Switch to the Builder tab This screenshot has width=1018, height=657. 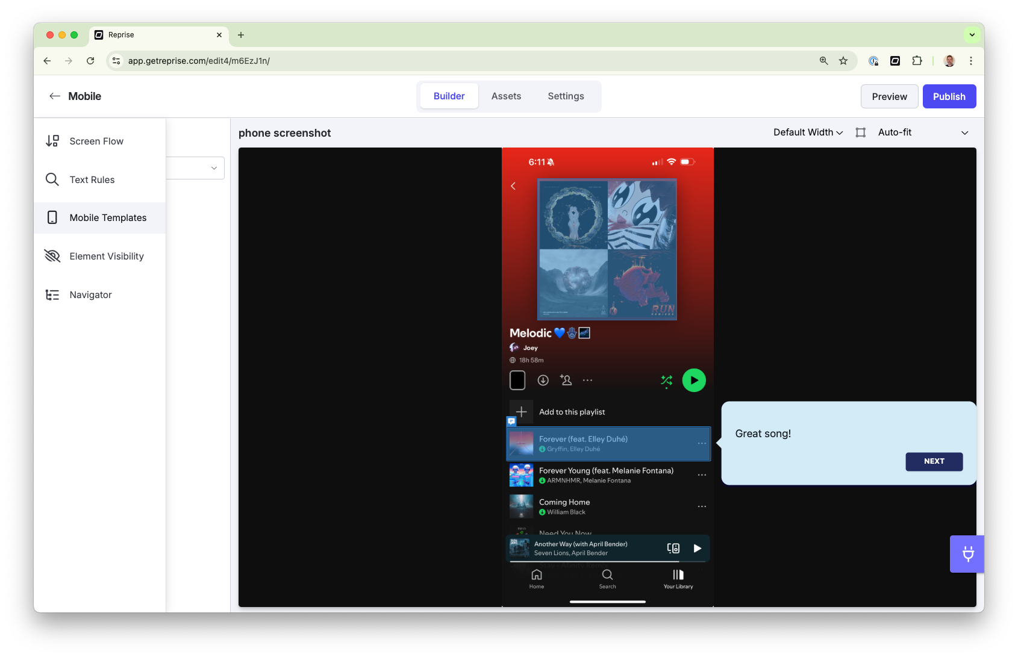[449, 96]
